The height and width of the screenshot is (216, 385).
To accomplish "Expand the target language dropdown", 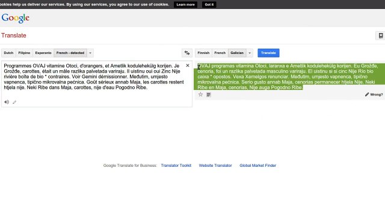I will [250, 53].
